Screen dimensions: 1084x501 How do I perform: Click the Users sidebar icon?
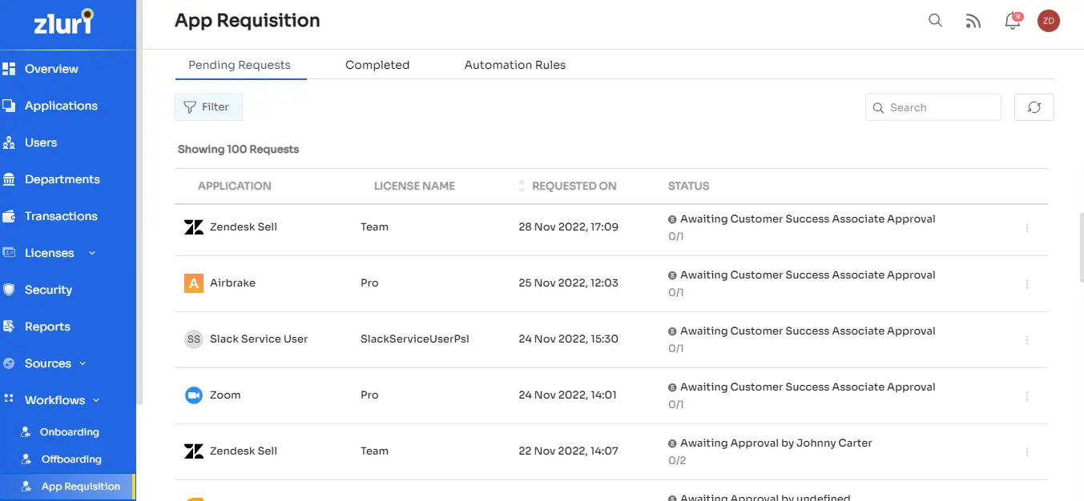(x=10, y=142)
